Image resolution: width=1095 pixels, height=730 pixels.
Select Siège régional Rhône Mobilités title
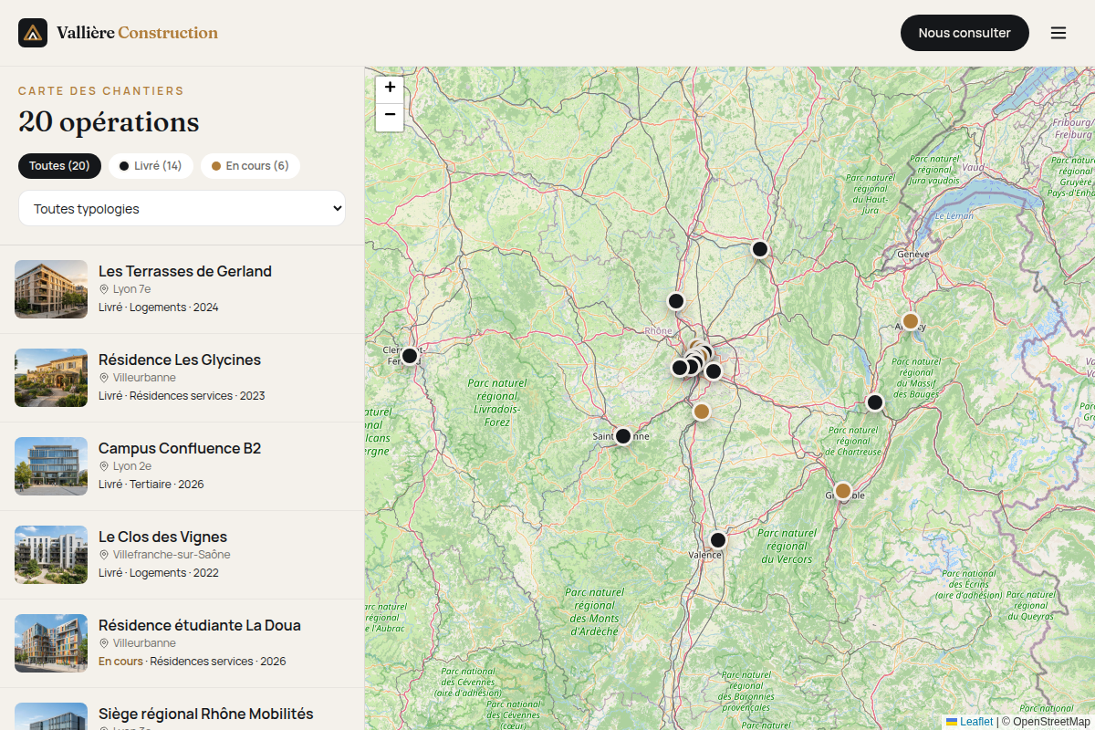[x=206, y=714]
